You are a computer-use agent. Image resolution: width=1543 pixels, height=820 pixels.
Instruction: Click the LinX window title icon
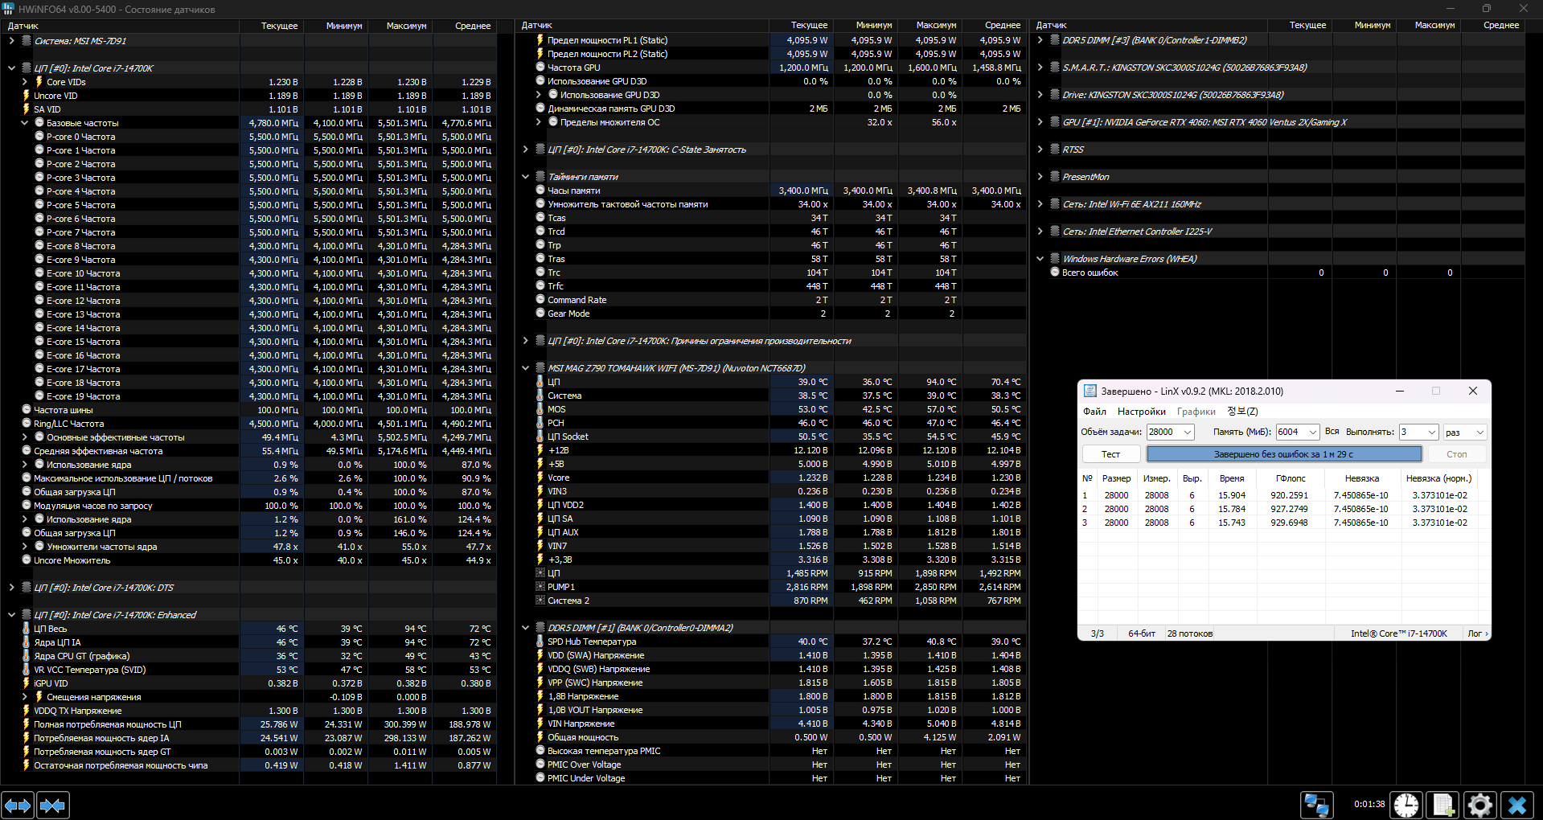click(1090, 391)
